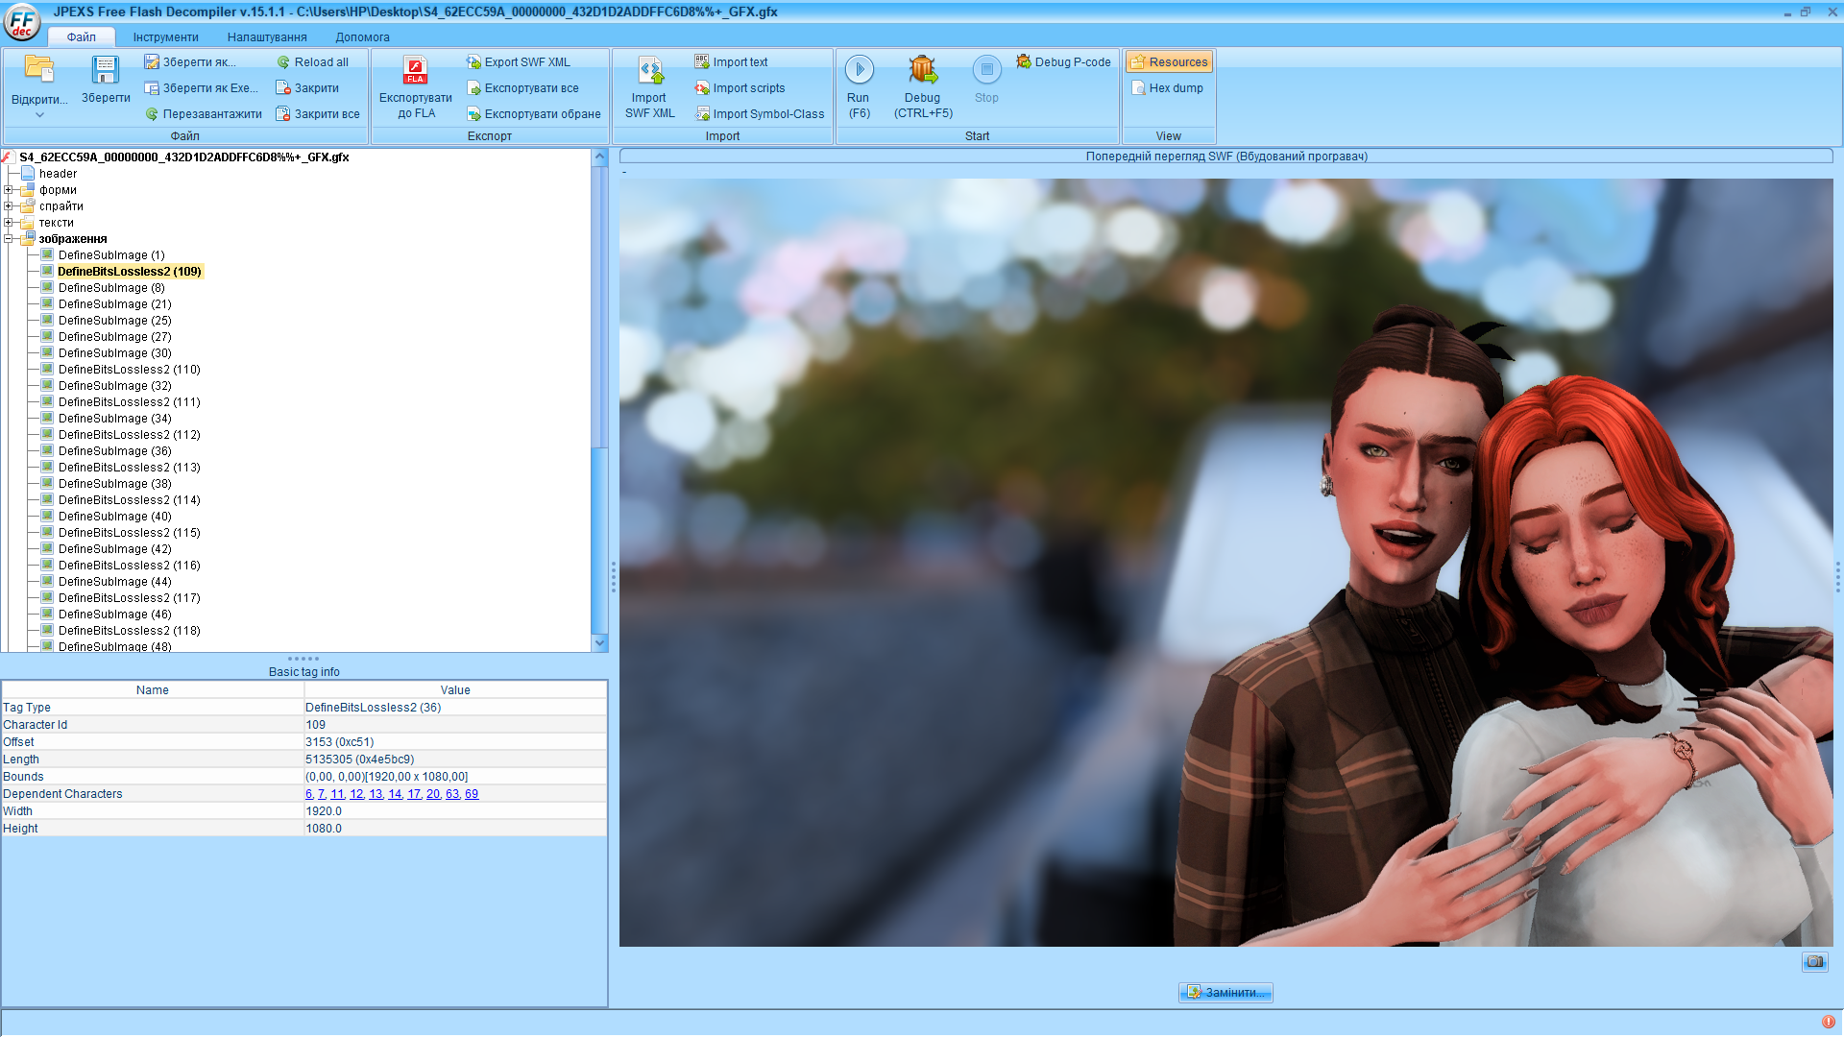Image resolution: width=1844 pixels, height=1037 pixels.
Task: Click the Export to FLA icon
Action: click(415, 70)
